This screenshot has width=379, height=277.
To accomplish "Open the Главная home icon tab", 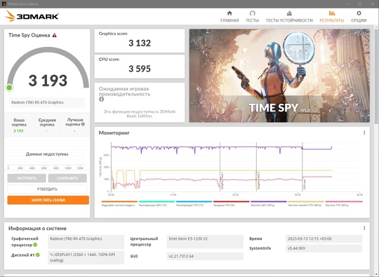I will pyautogui.click(x=230, y=13).
